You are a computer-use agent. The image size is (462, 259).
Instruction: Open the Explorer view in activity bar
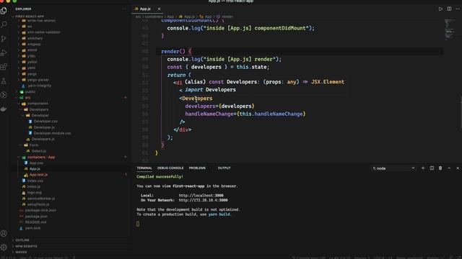4,11
